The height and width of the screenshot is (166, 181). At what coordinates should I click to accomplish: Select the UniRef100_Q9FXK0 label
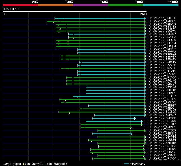point(162,40)
